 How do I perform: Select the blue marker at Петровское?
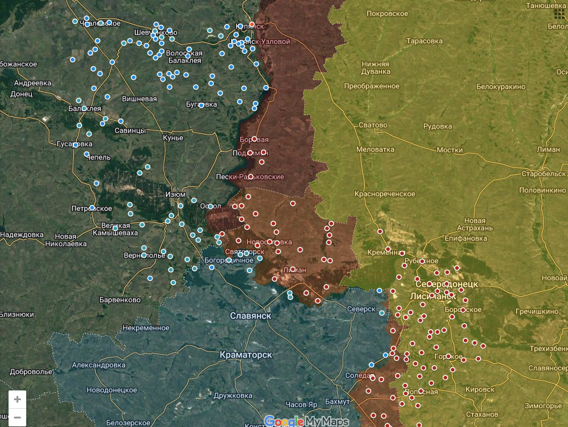(92, 208)
